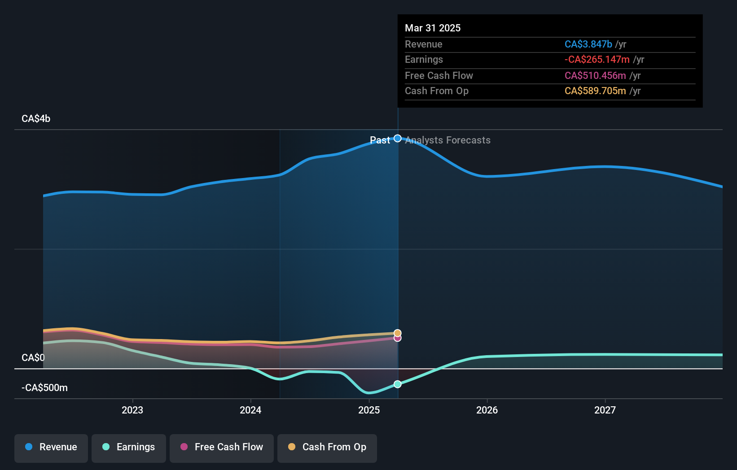The height and width of the screenshot is (470, 737).
Task: Click the -CA$265.147m earnings value
Action: point(597,59)
